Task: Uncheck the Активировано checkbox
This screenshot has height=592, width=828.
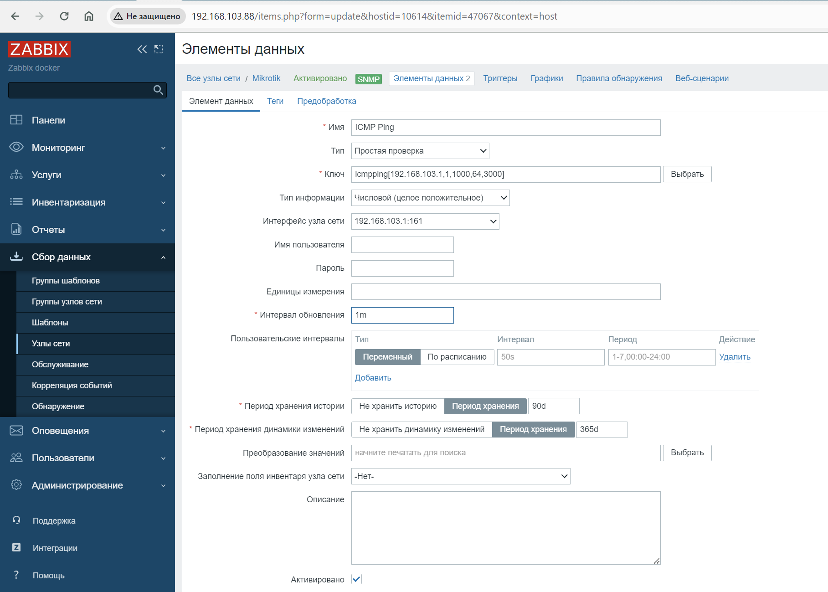Action: 357,579
